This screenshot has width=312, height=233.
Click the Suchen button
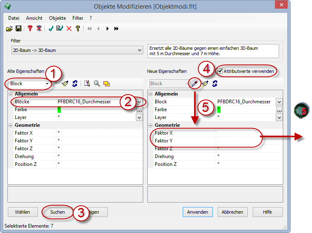(x=58, y=212)
